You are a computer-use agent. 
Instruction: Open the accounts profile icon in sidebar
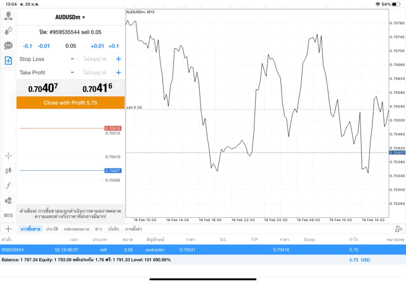click(x=8, y=16)
